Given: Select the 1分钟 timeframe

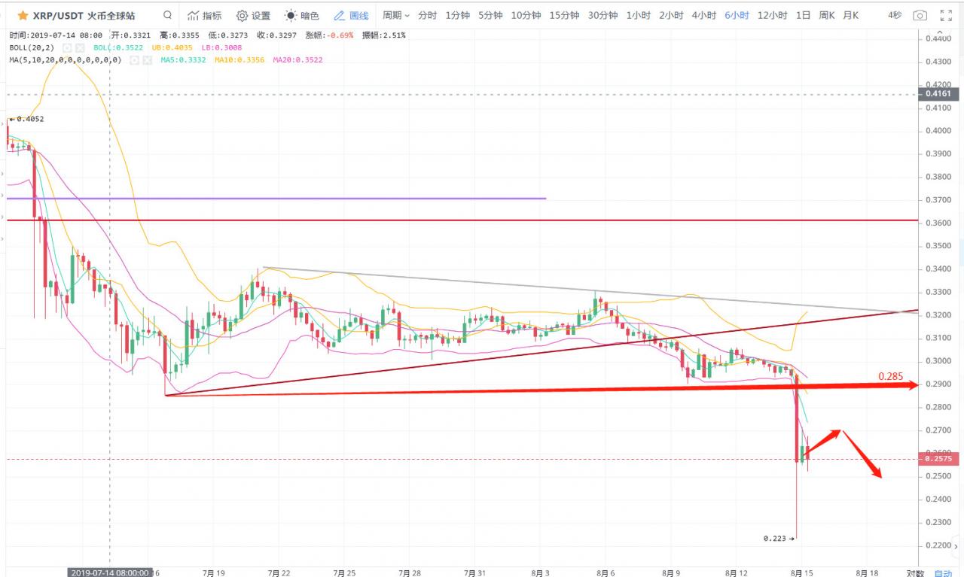Looking at the screenshot, I should pyautogui.click(x=458, y=15).
